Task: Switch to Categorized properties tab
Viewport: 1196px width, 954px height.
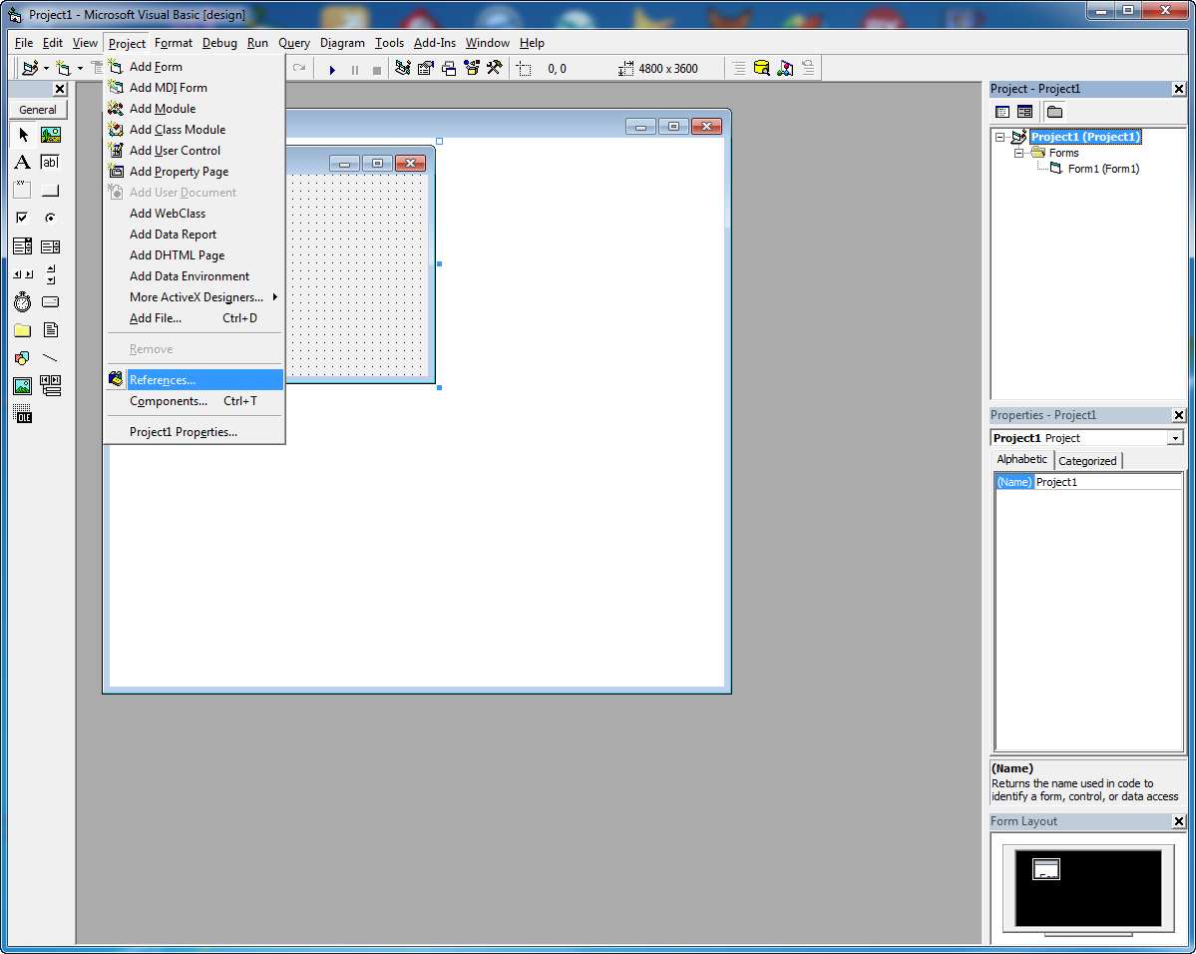Action: click(1087, 460)
